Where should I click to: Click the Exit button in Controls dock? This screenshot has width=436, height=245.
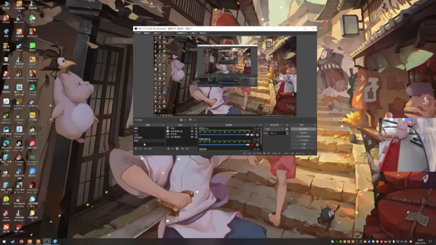point(303,148)
